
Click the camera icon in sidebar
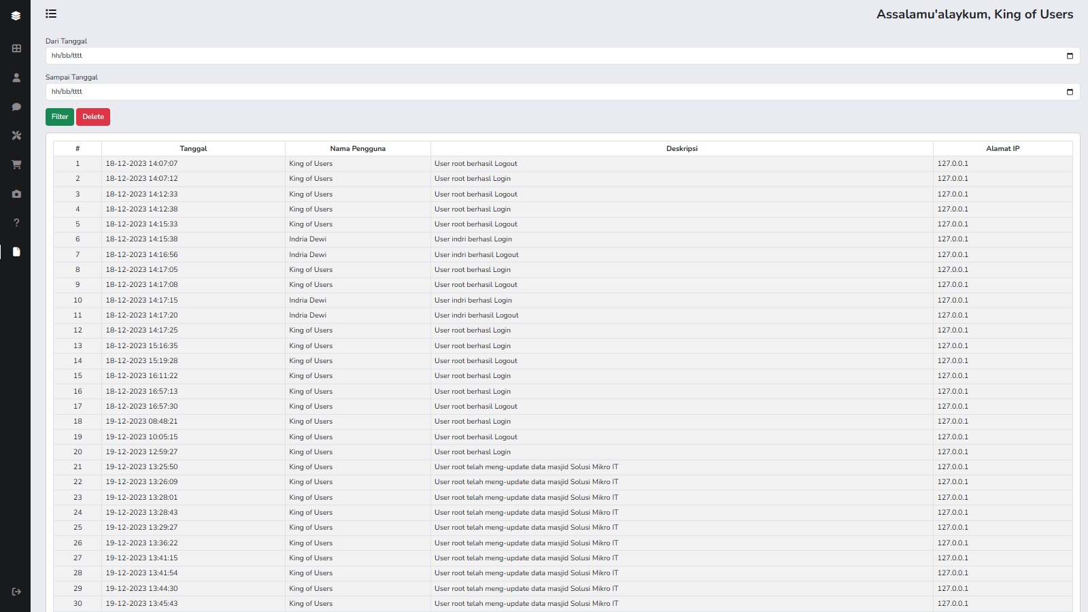(16, 194)
